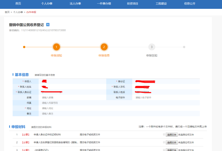Go to 个人办事 in the breadcrumb
This screenshot has height=151, width=222.
[x=18, y=12]
